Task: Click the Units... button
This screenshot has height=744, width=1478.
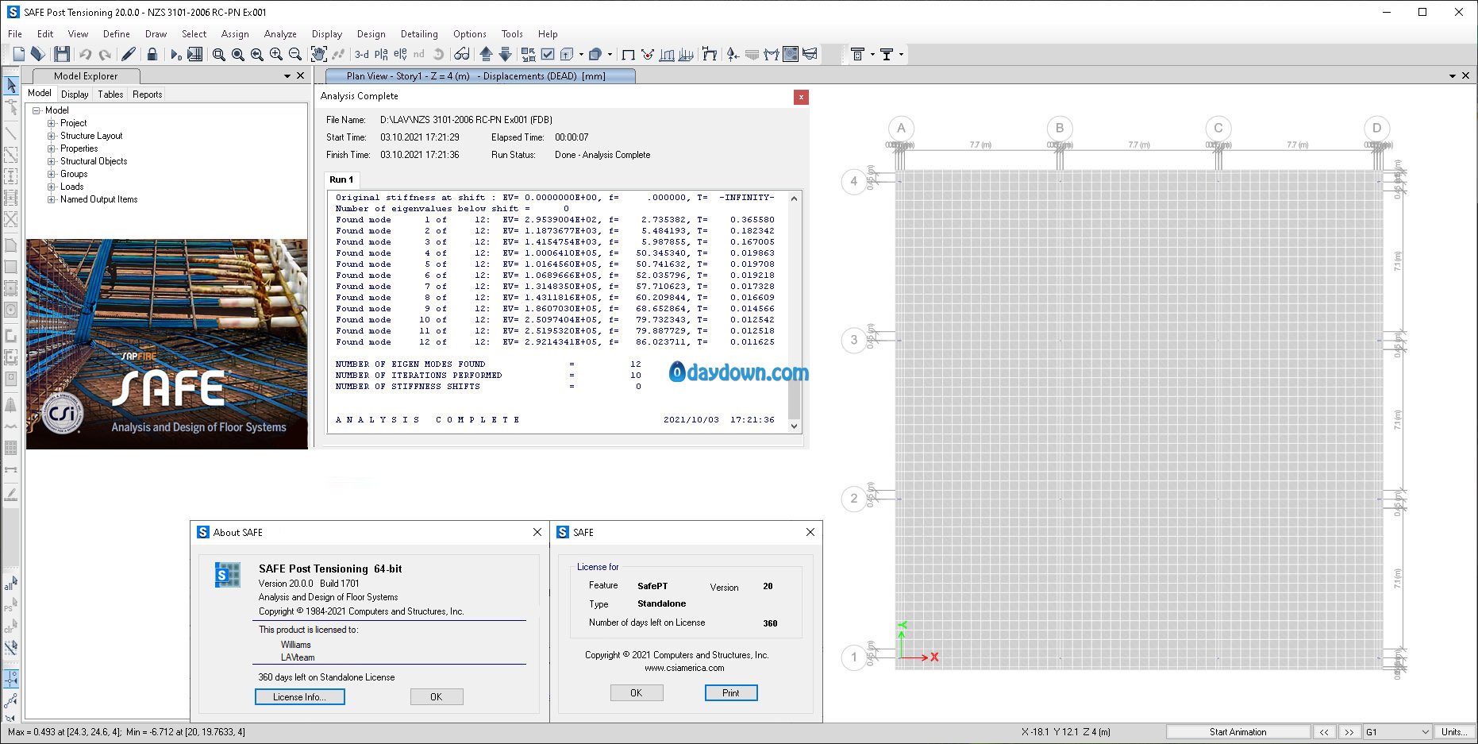Action: [x=1454, y=732]
